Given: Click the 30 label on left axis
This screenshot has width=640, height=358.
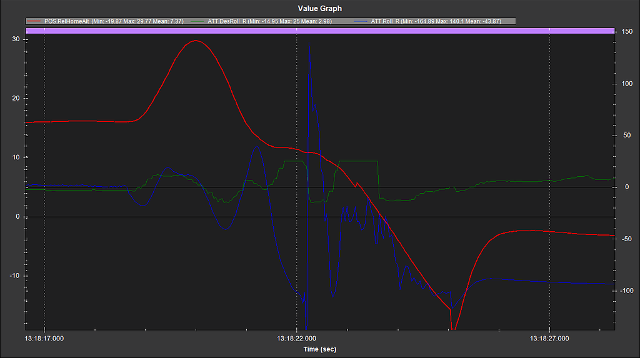Looking at the screenshot, I should tap(17, 39).
